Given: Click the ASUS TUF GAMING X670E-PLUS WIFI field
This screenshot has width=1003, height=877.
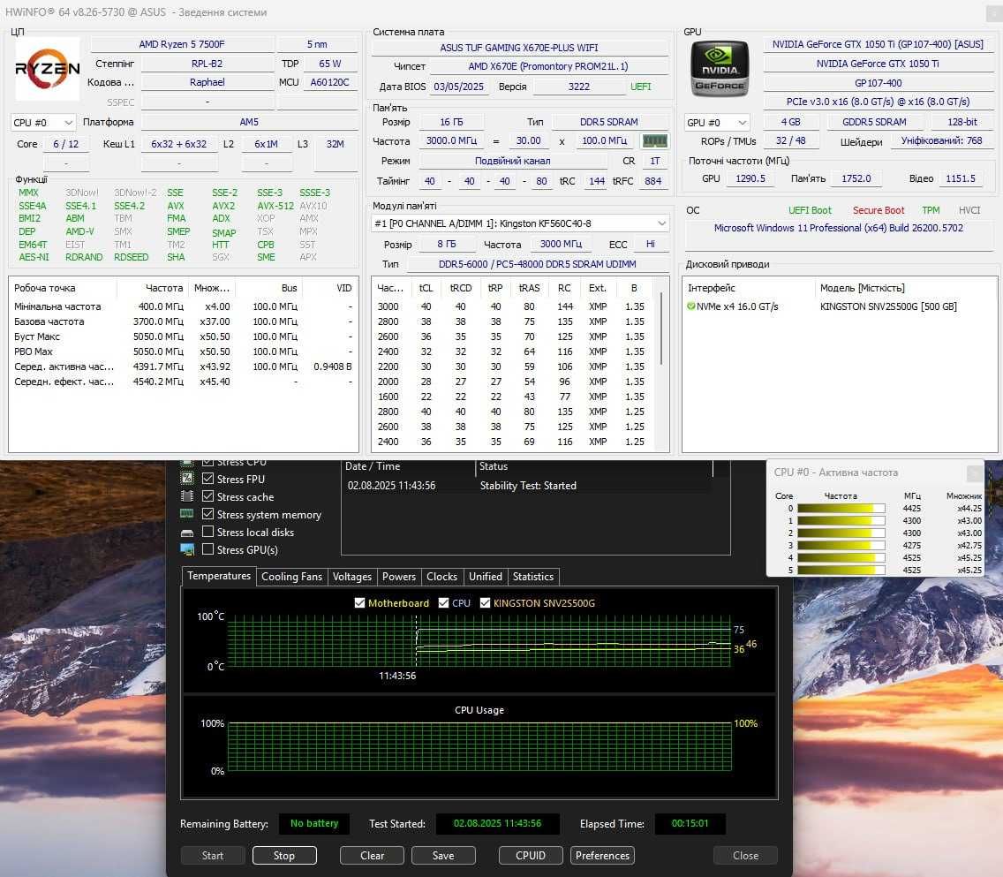Looking at the screenshot, I should pyautogui.click(x=519, y=48).
